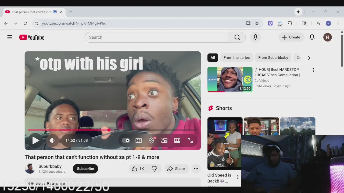Image resolution: width=344 pixels, height=193 pixels.
Task: Open options menu for HARDSTOP LUCAS video
Action: [x=313, y=70]
